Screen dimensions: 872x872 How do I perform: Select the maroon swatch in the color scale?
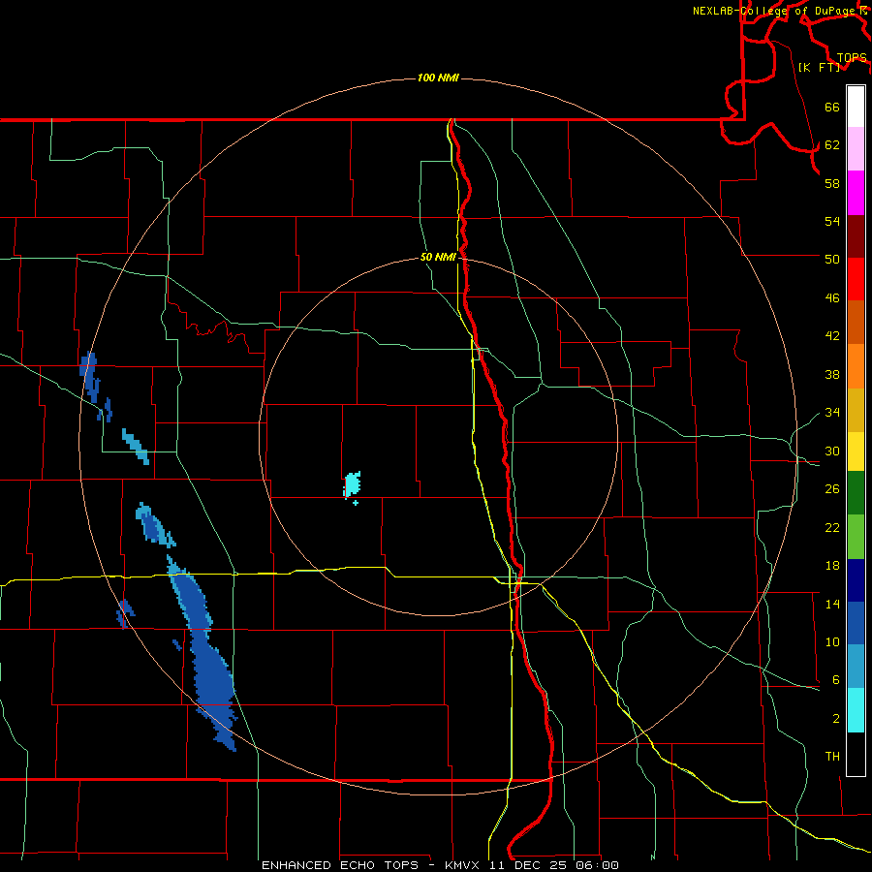[x=856, y=236]
